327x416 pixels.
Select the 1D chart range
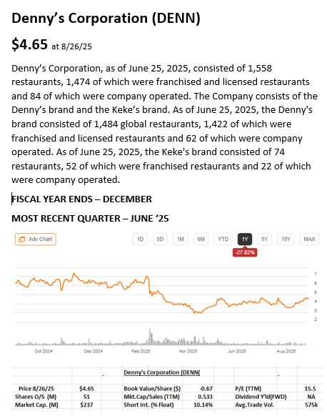tap(140, 239)
